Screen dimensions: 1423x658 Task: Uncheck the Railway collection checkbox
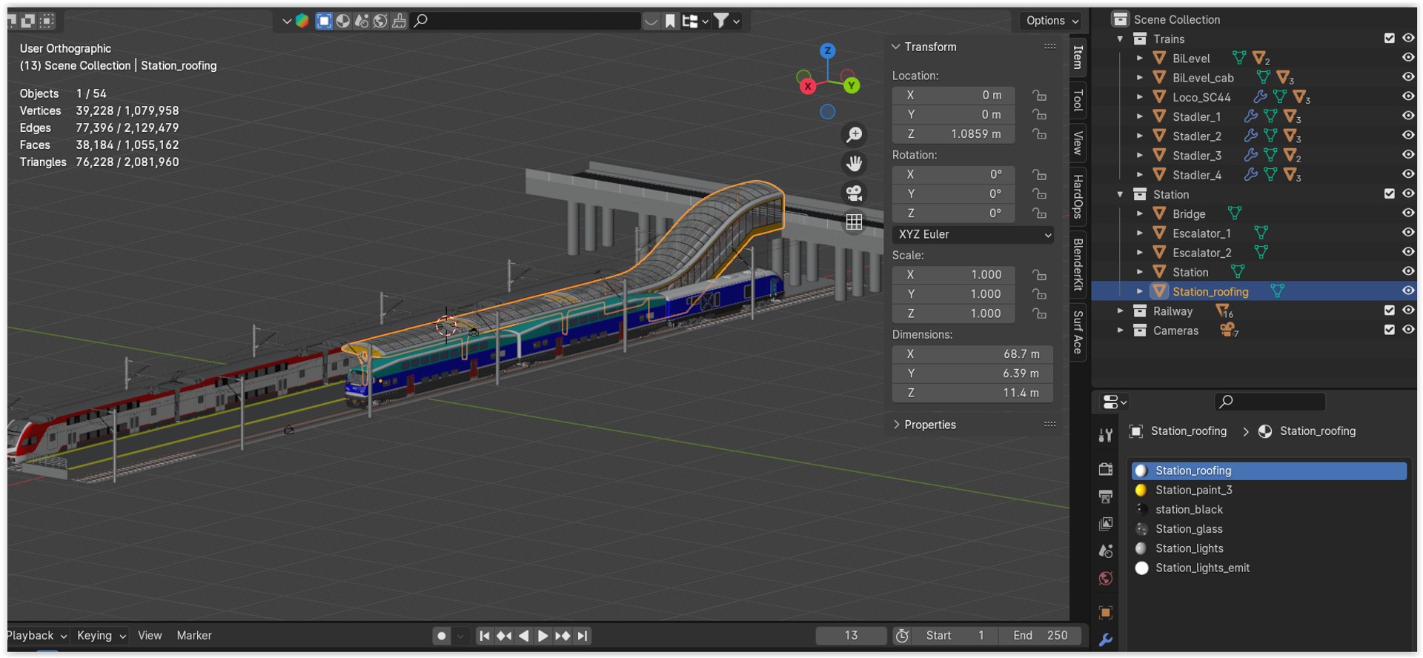tap(1390, 310)
